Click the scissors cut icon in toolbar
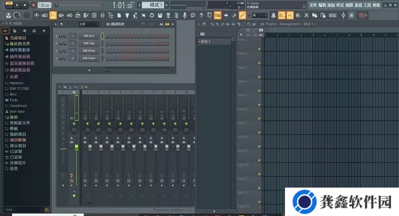Image resolution: width=399 pixels, height=216 pixels. pyautogui.click(x=307, y=15)
